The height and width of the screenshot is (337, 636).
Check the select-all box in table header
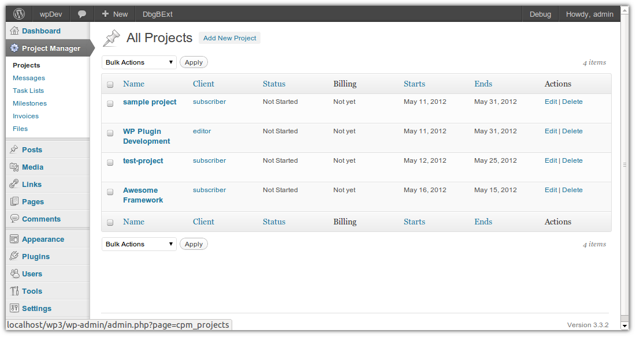pyautogui.click(x=110, y=84)
